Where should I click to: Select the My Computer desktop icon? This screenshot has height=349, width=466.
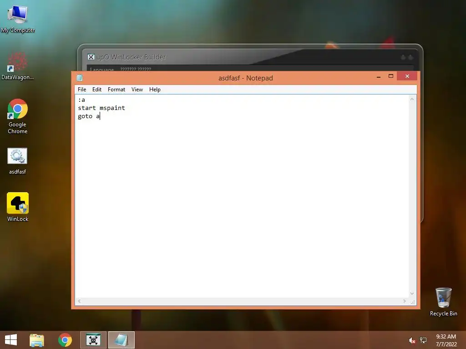pos(18,19)
